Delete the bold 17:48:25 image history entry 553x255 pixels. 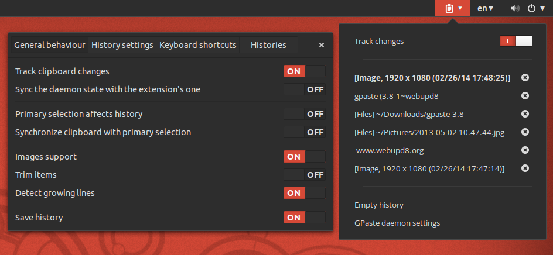click(525, 78)
